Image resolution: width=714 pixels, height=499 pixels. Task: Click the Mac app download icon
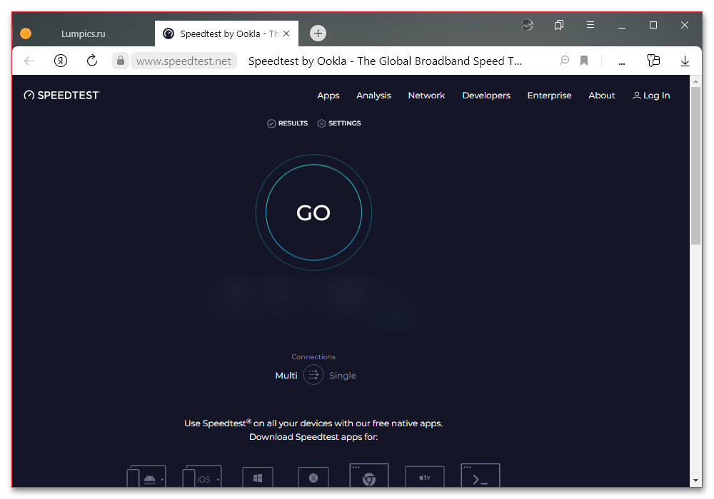313,477
